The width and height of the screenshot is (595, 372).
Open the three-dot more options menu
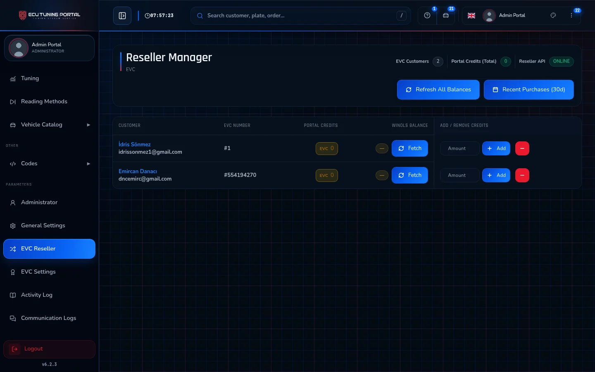point(571,15)
